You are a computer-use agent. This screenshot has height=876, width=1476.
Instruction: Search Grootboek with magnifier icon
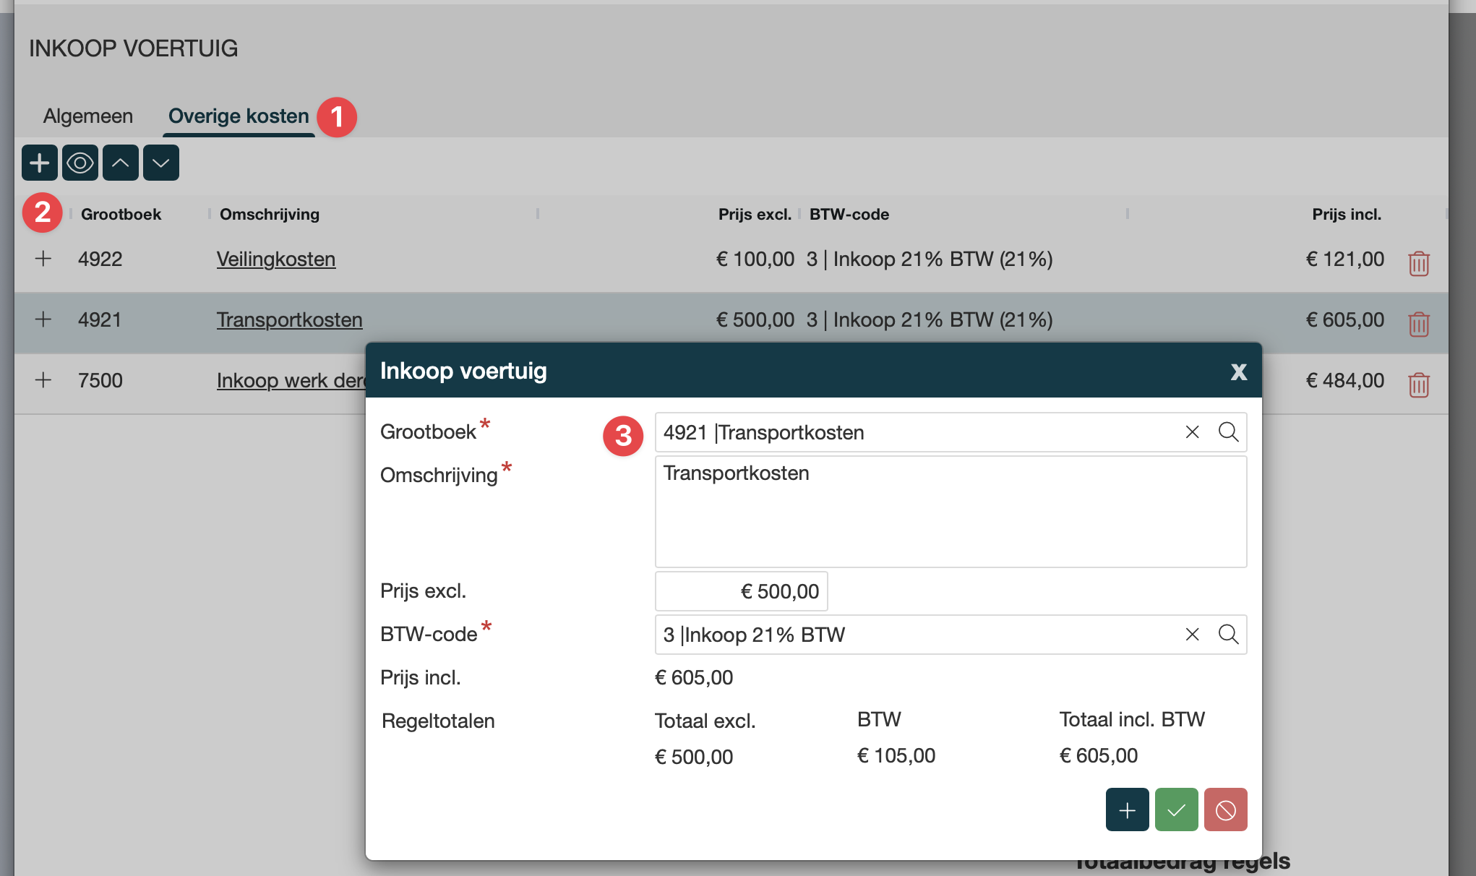pyautogui.click(x=1228, y=432)
